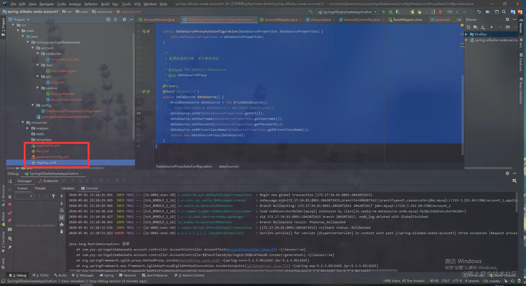Open Search Everywhere magnifier icon
Image resolution: width=526 pixels, height=286 pixels.
(504, 12)
